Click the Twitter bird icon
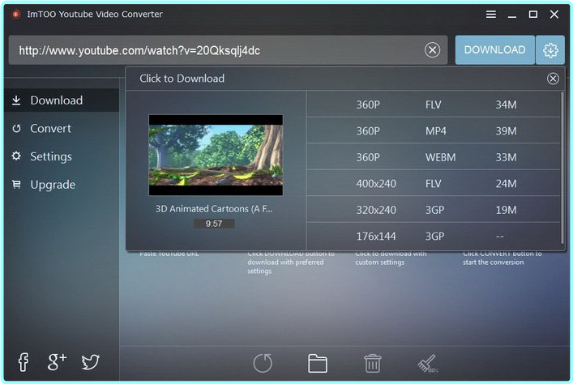 click(92, 362)
